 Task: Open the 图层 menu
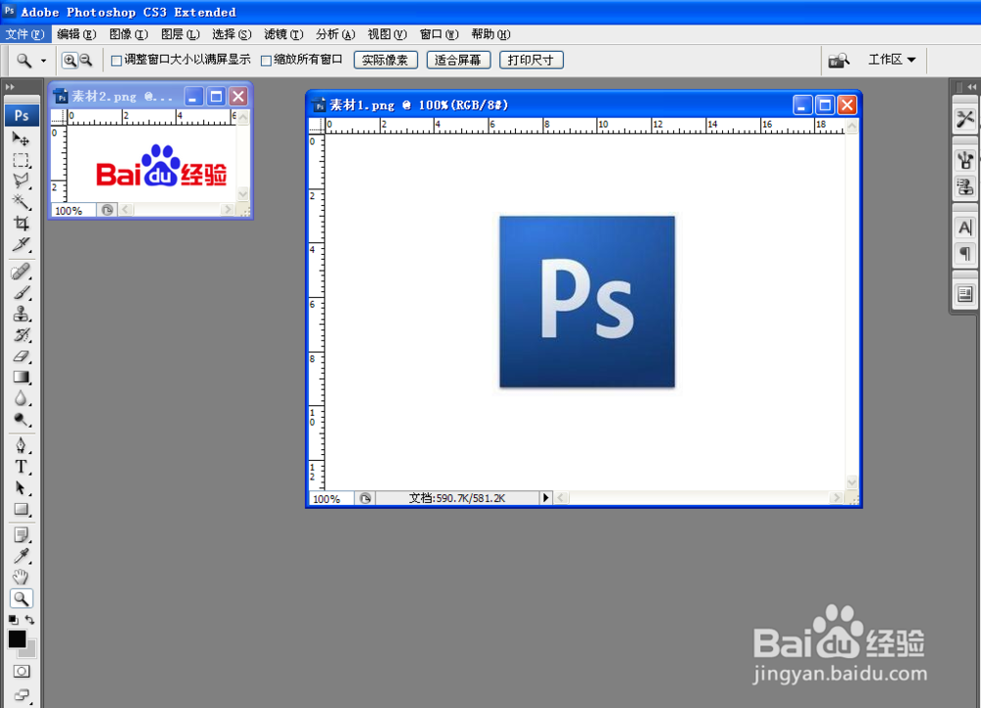179,33
